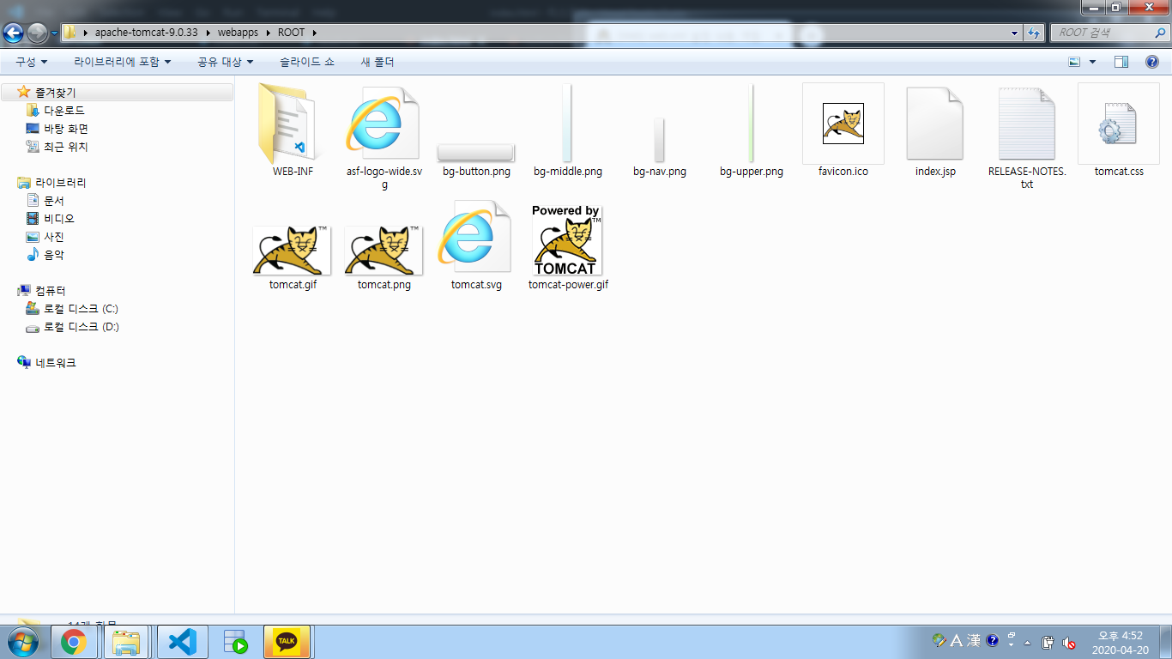This screenshot has width=1172, height=659.
Task: Open view options dropdown arrow
Action: pyautogui.click(x=1092, y=62)
